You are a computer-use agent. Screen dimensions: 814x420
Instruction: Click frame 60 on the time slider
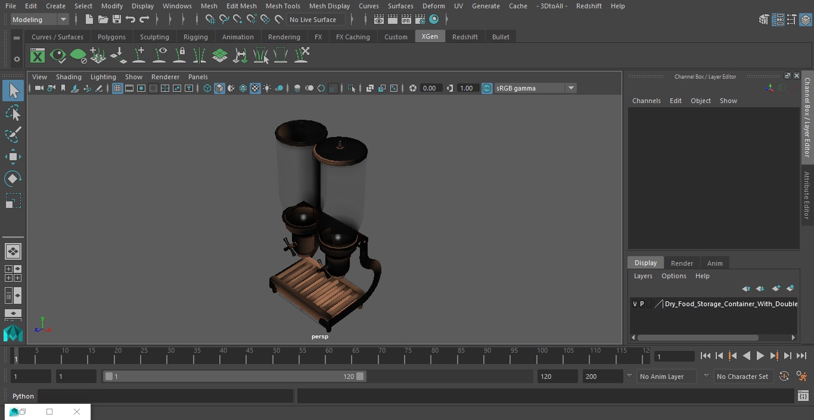click(x=329, y=356)
